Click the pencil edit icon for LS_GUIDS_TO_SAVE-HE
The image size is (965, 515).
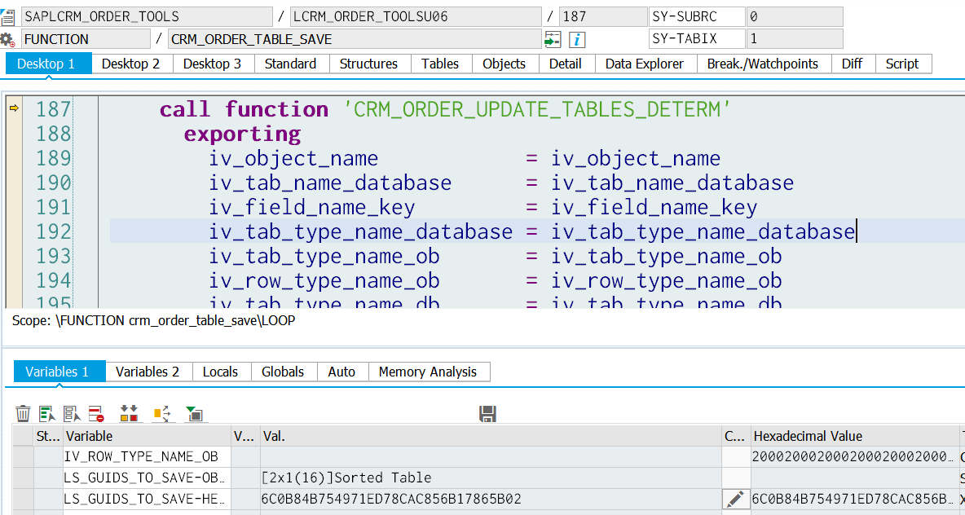coord(735,499)
